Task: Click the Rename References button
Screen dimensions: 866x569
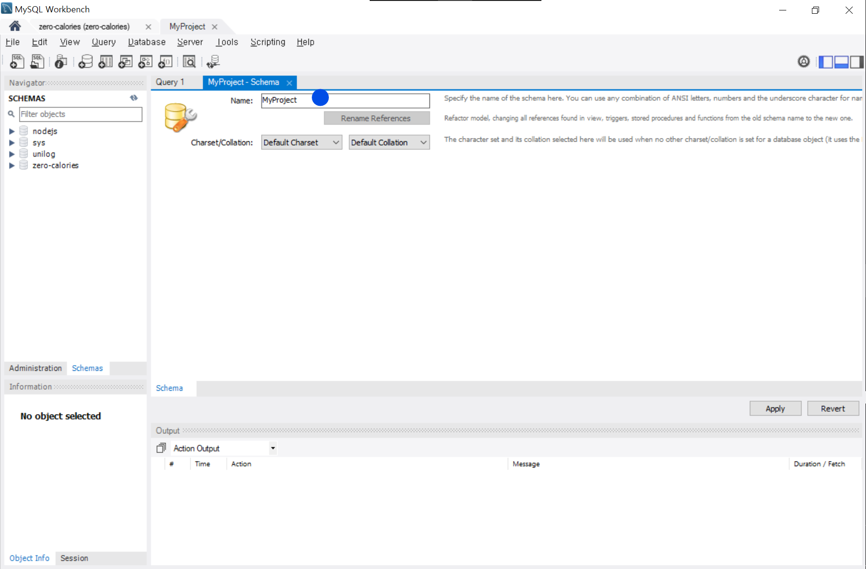Action: (x=377, y=118)
